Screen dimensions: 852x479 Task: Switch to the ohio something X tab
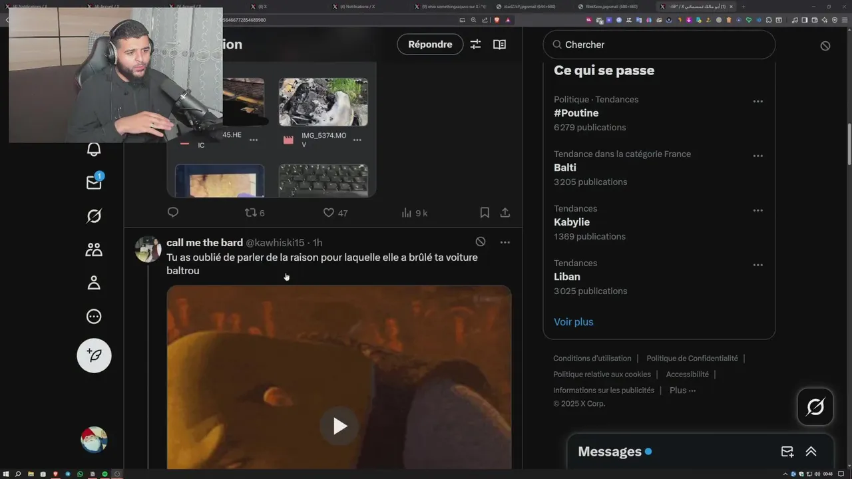tap(449, 6)
